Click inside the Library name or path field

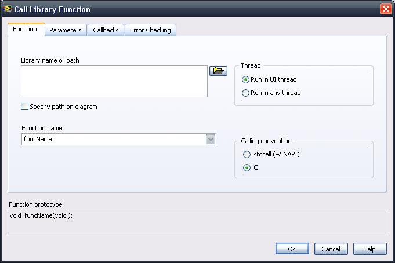coord(114,81)
